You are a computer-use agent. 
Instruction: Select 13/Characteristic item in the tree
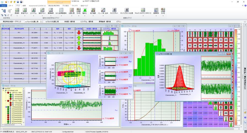(x=18, y=94)
